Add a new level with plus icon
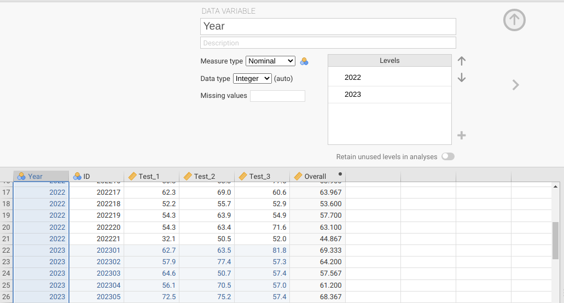The height and width of the screenshot is (303, 564). click(461, 135)
